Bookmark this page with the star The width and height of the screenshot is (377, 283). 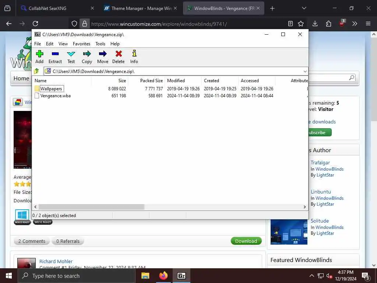pos(300,24)
